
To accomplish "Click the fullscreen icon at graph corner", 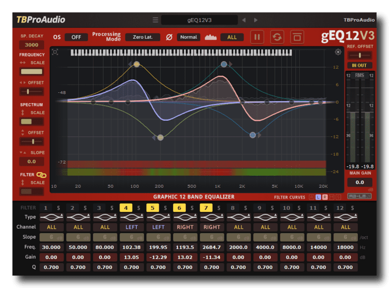I will (55, 52).
